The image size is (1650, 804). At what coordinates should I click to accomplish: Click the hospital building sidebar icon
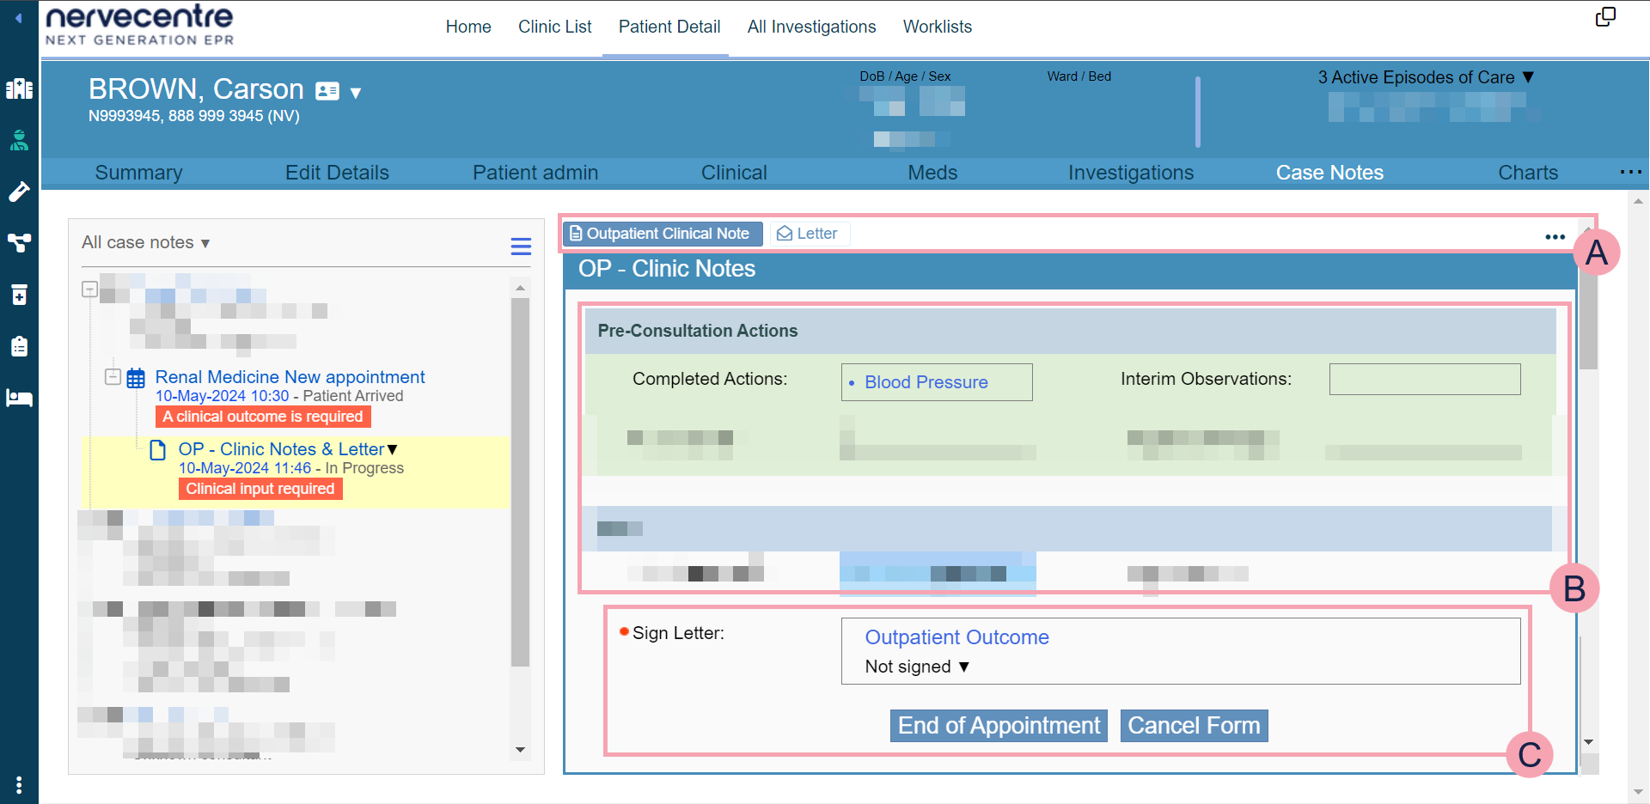(x=19, y=88)
